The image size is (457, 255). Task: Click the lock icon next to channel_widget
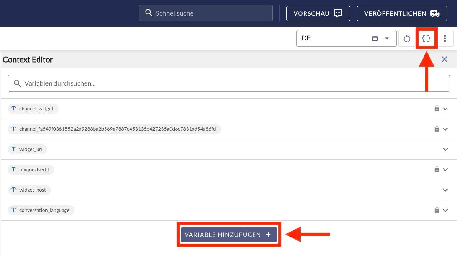click(x=437, y=108)
